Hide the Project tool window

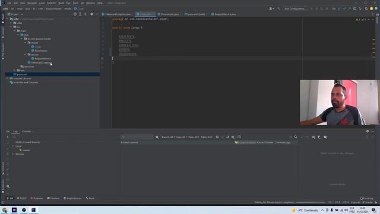click(97, 14)
